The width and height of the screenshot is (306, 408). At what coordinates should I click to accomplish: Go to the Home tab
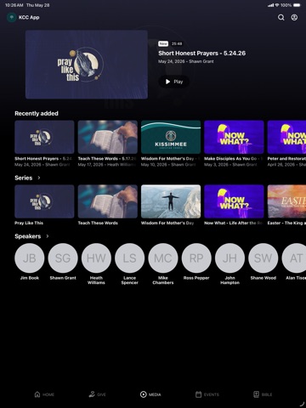pos(44,394)
